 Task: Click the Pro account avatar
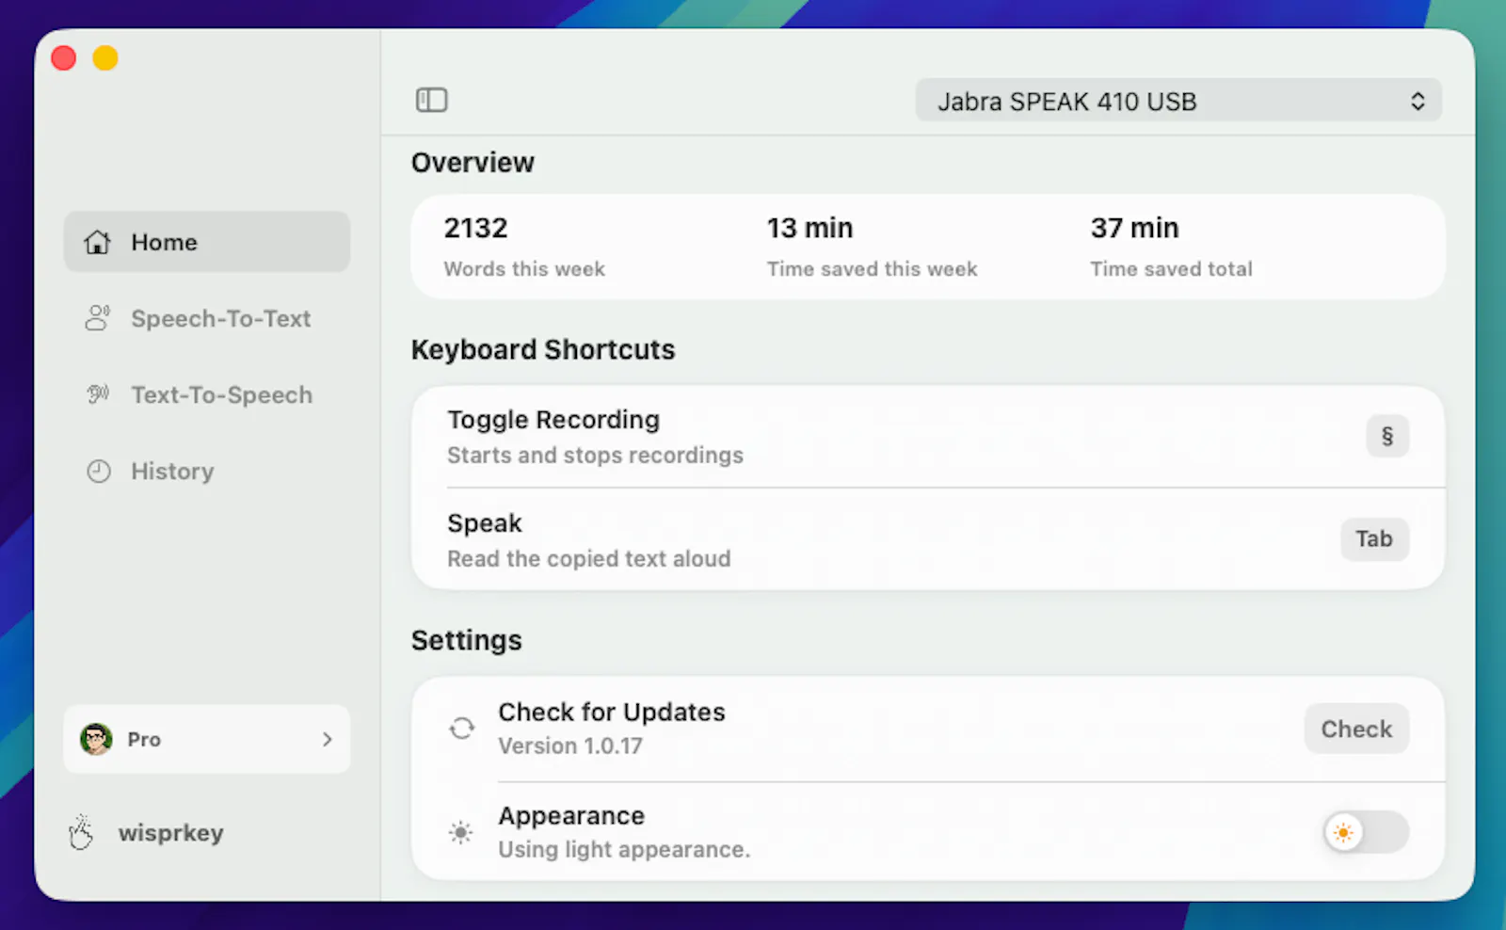(x=96, y=739)
